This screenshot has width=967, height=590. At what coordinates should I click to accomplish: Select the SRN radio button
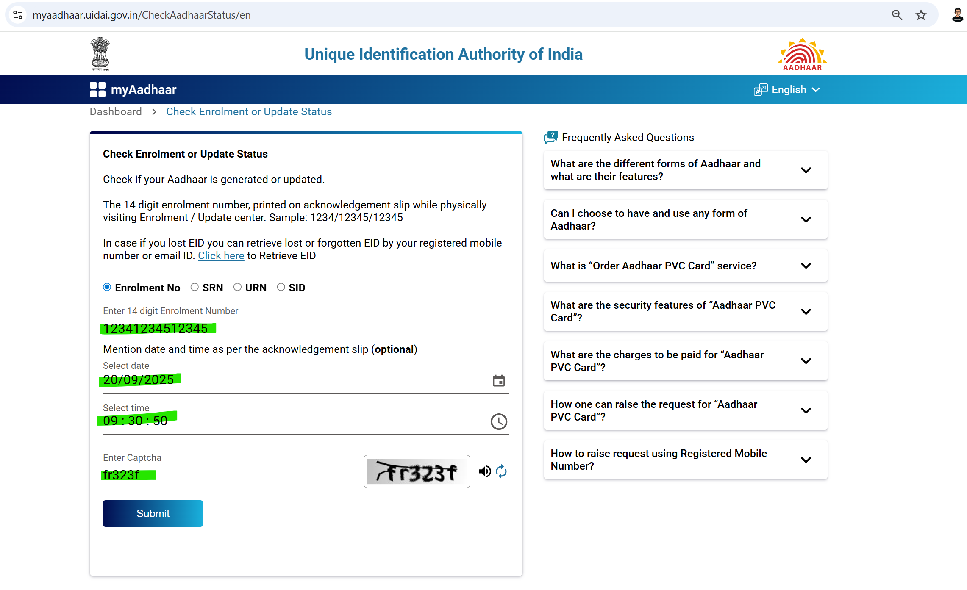pyautogui.click(x=195, y=287)
